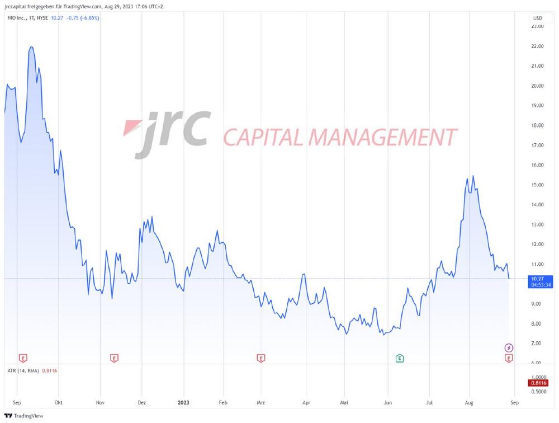
Task: Click the Sep label preceding Okt on time axis
Action: point(17,403)
